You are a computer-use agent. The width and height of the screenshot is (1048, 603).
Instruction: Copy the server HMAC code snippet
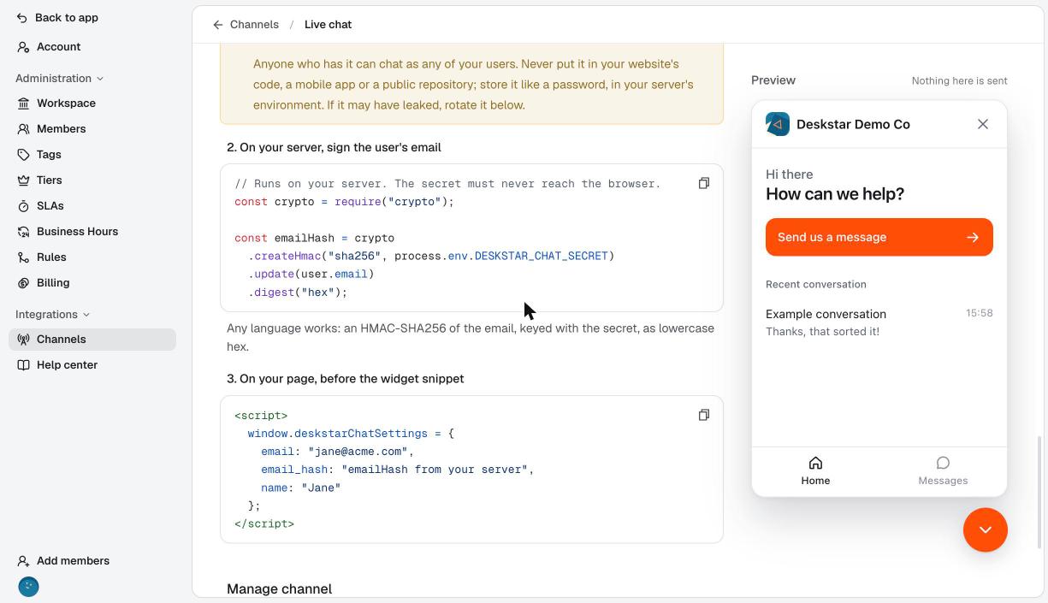(x=704, y=183)
